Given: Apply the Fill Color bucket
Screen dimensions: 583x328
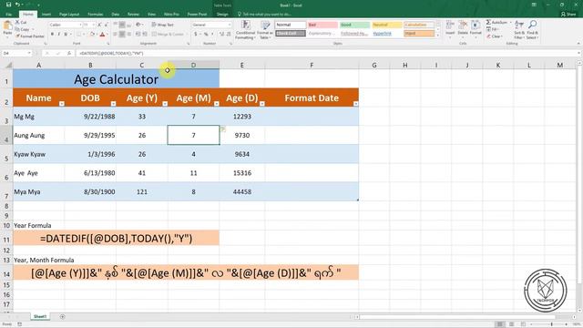Looking at the screenshot, I should 92,35.
